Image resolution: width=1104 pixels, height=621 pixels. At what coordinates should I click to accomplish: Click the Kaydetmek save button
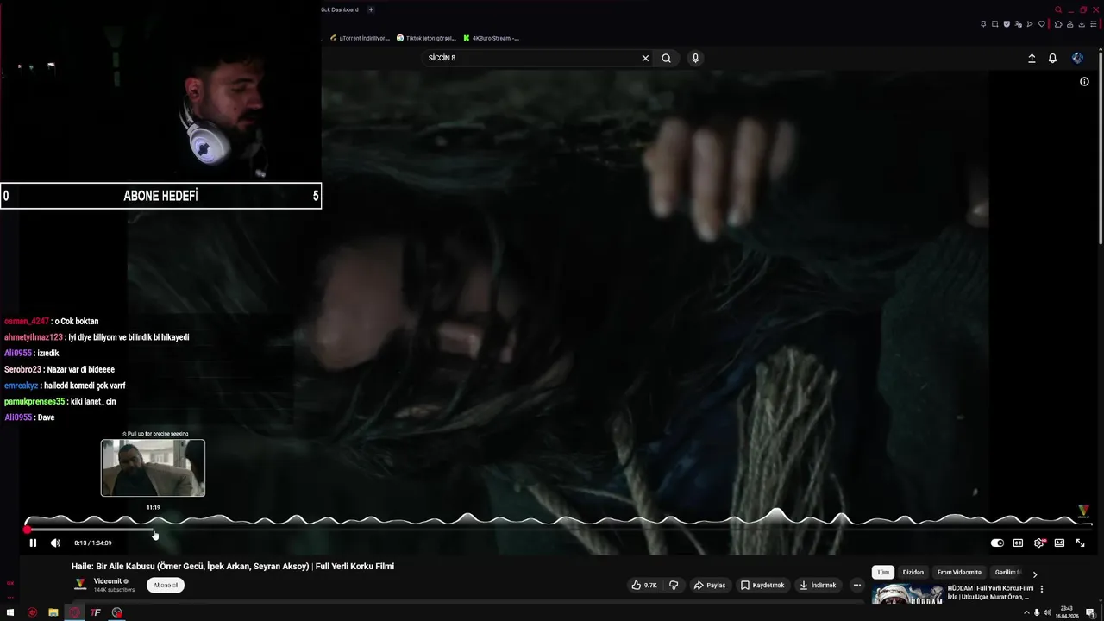click(762, 585)
